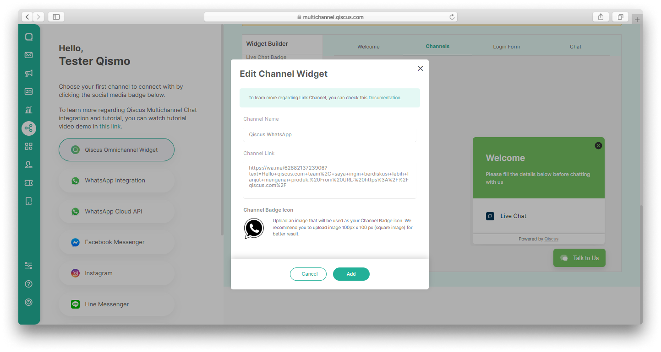The image size is (661, 352).
Task: Open the settings sliders icon in sidebar
Action: (28, 266)
